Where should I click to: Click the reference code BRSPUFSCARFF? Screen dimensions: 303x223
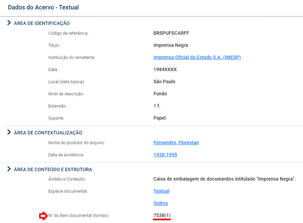coord(171,33)
